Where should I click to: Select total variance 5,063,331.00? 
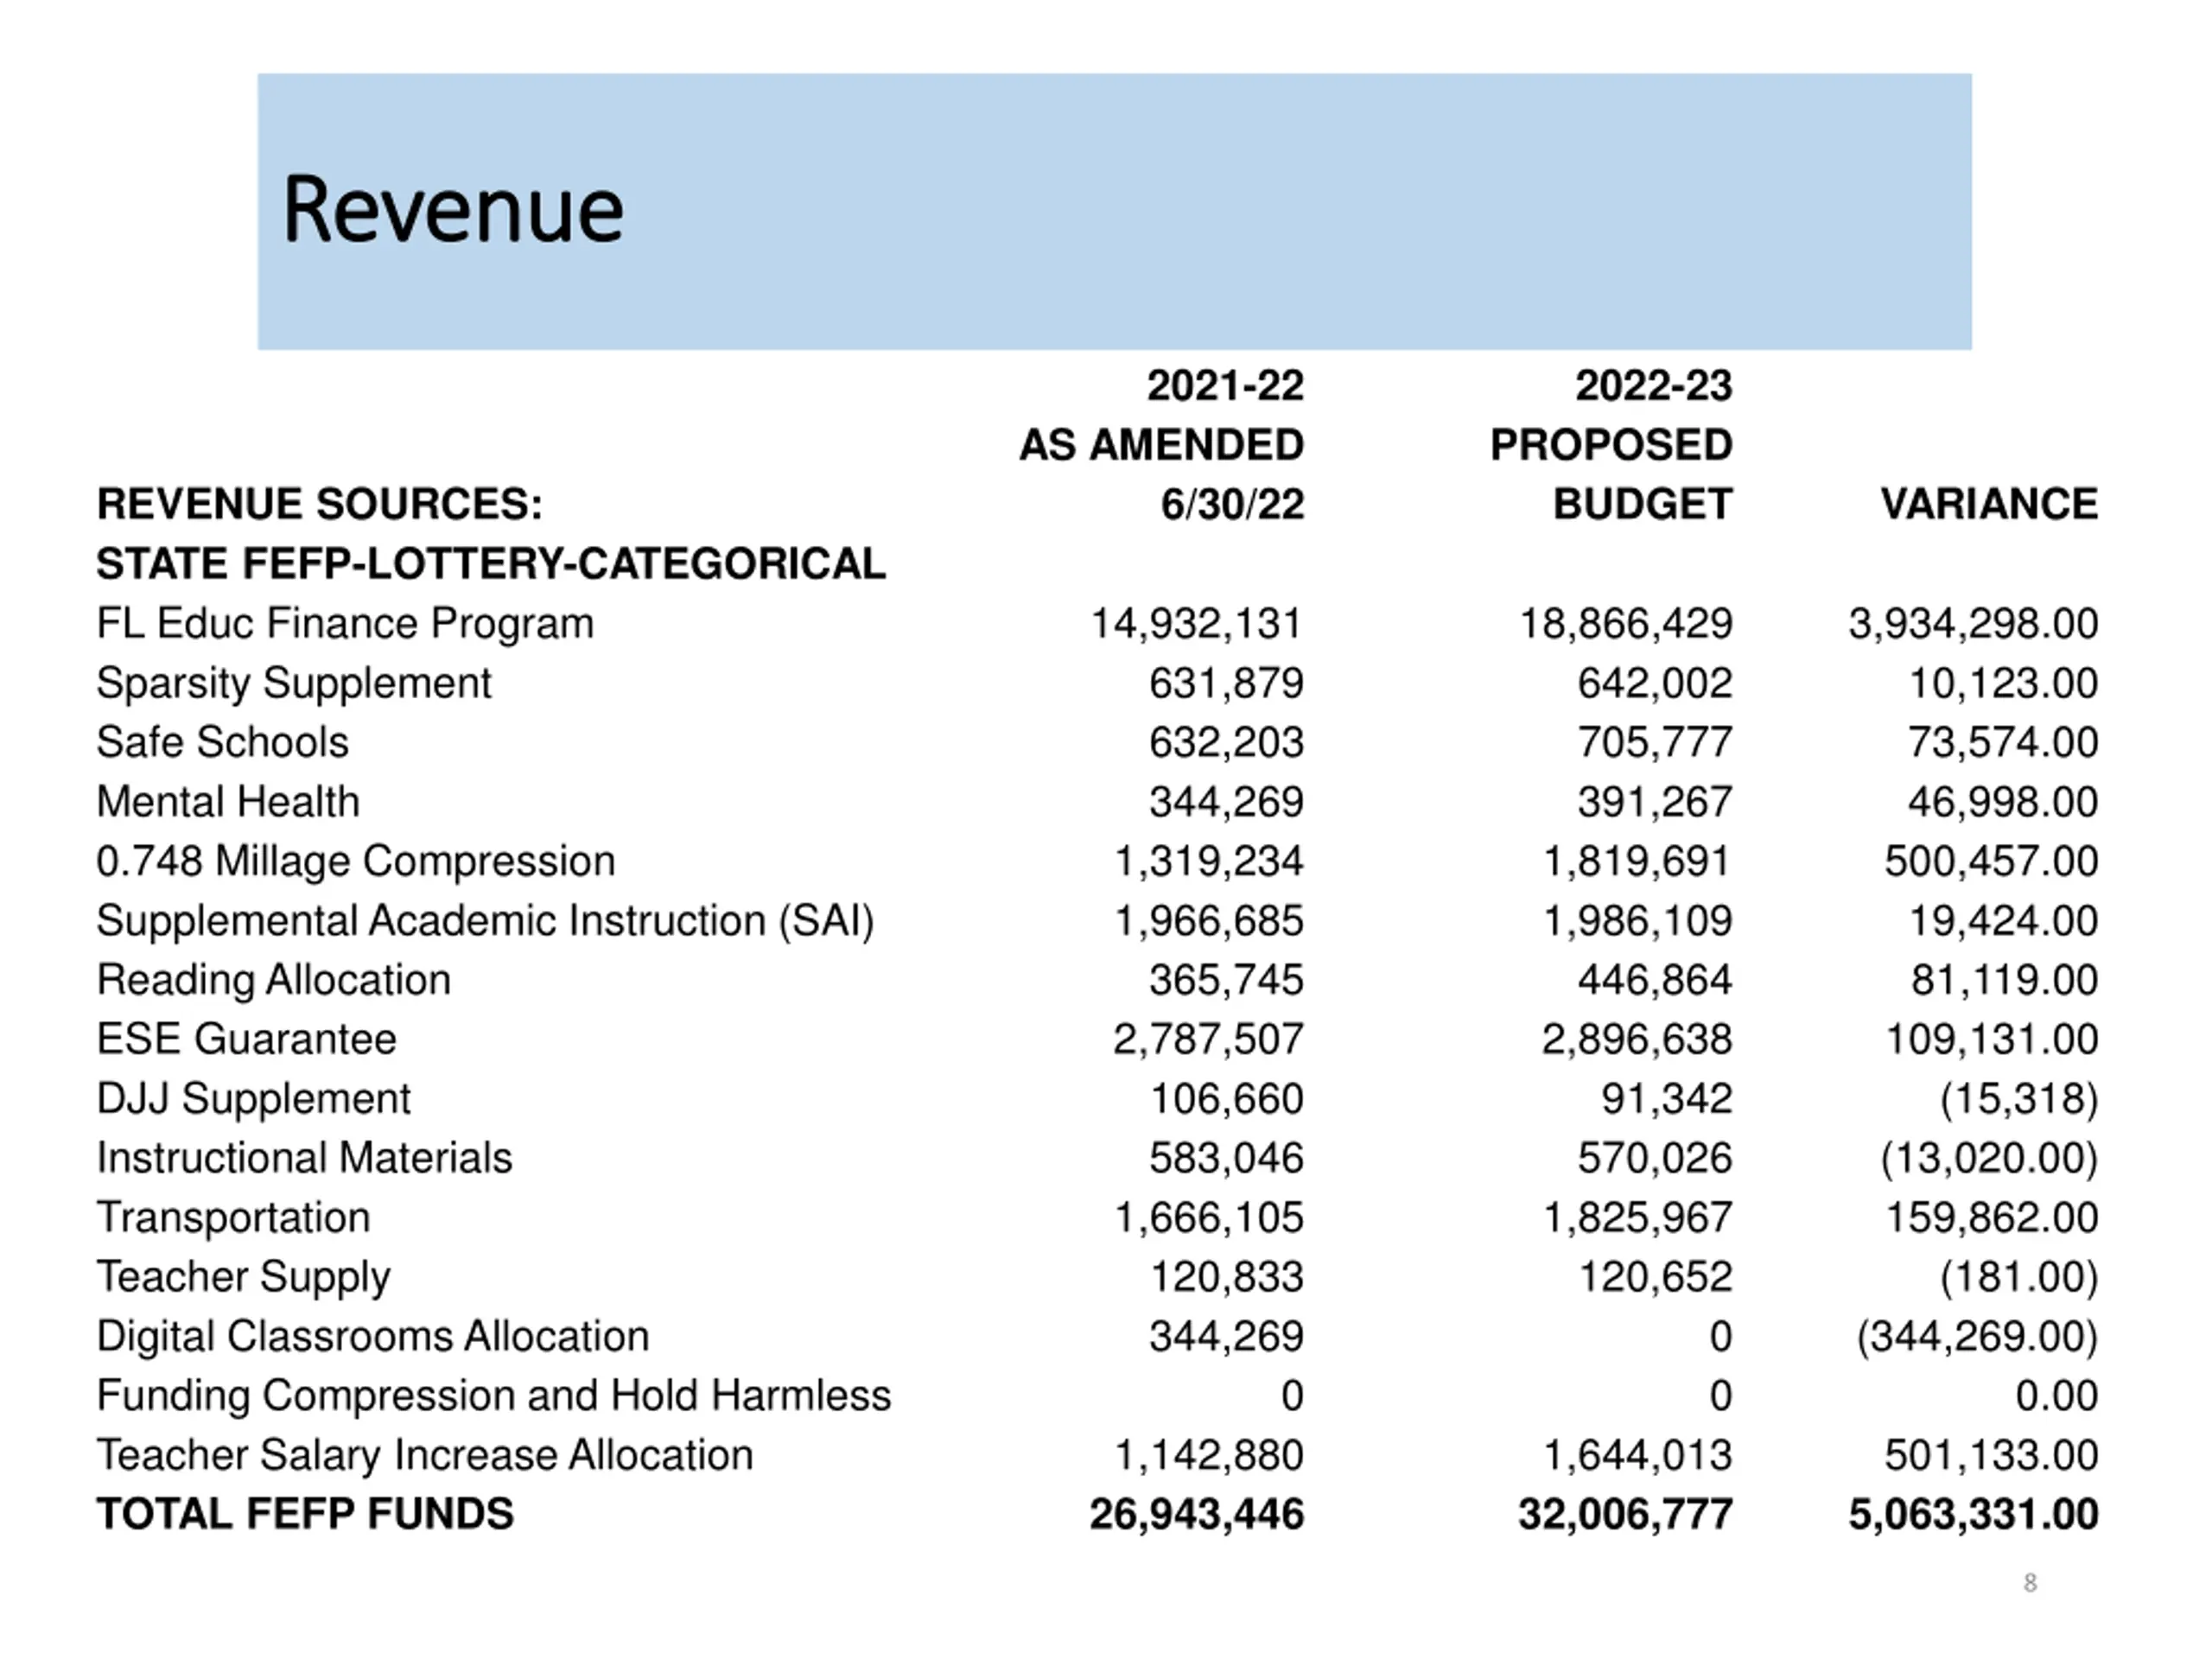click(x=1973, y=1515)
